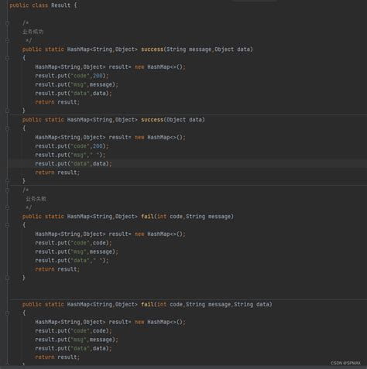
Task: Click fold end marker of 业务失败 comment
Action: click(x=7, y=207)
